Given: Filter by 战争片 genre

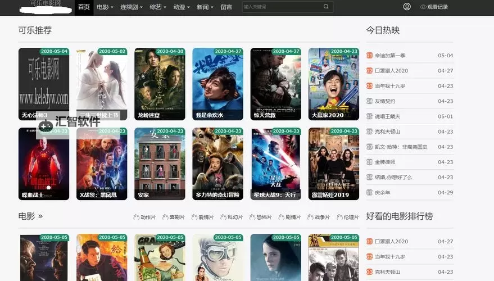Looking at the screenshot, I should pos(319,217).
